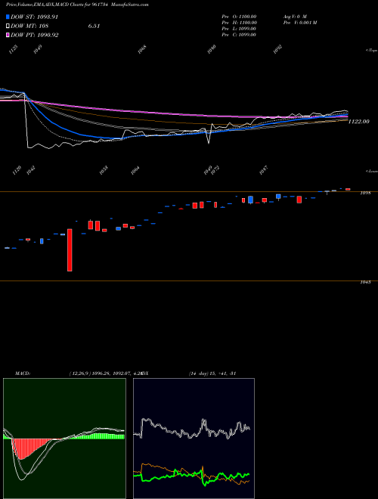Click the 'Pre V: 0.001 M' volume text
The height and width of the screenshot is (499, 378).
click(x=300, y=23)
